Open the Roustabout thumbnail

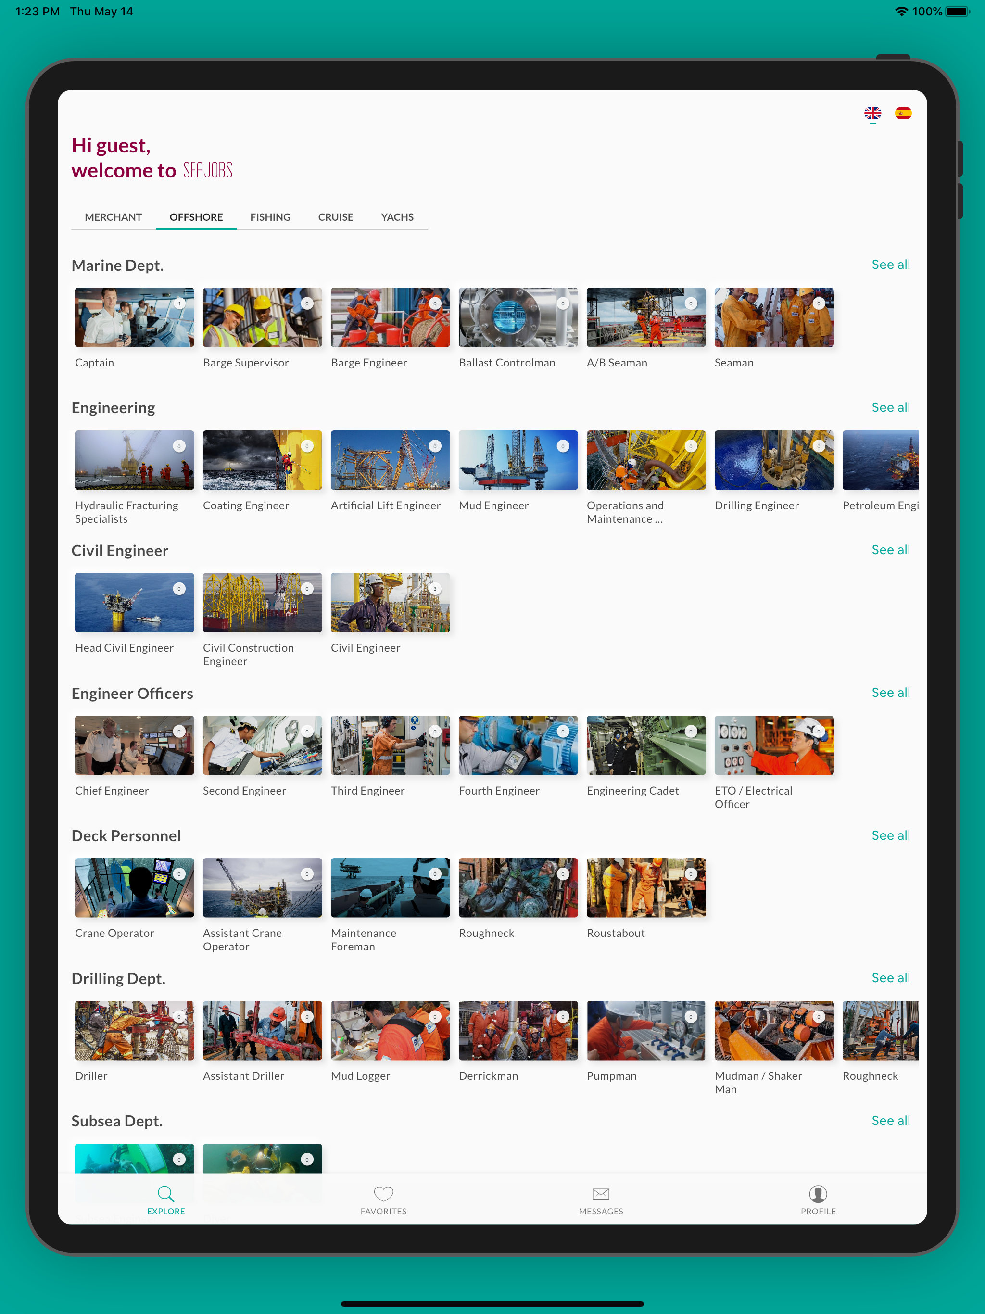646,887
